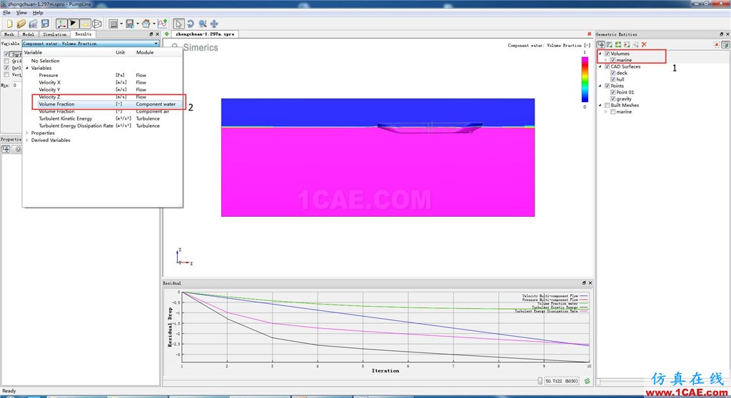This screenshot has width=731, height=398.
Task: Click the rightmost icon in the Geometric Entities toolbar
Action: [x=725, y=44]
